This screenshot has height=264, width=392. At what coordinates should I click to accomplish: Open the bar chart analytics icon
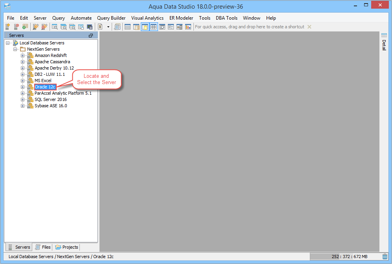[188, 27]
